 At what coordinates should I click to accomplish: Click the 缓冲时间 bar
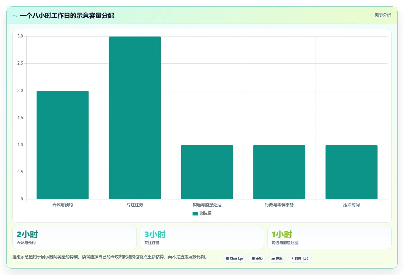pos(351,172)
